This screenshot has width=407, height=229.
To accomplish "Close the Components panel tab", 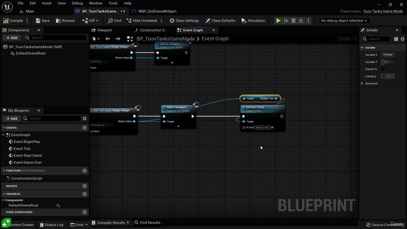I will 39,30.
